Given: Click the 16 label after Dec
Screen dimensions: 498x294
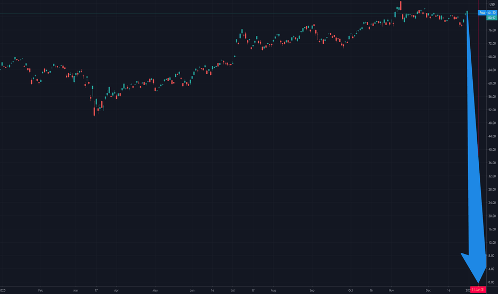Looking at the screenshot, I should click(x=448, y=290).
